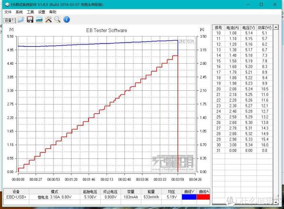
Task: Select table row number 18
Action: pos(218,78)
